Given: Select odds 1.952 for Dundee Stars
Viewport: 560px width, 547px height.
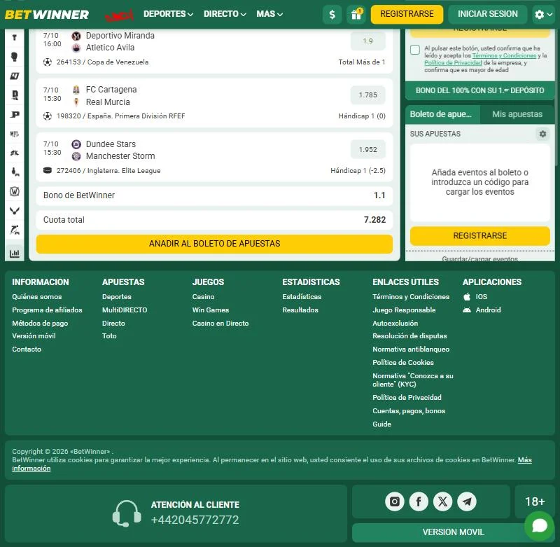Looking at the screenshot, I should coord(368,150).
